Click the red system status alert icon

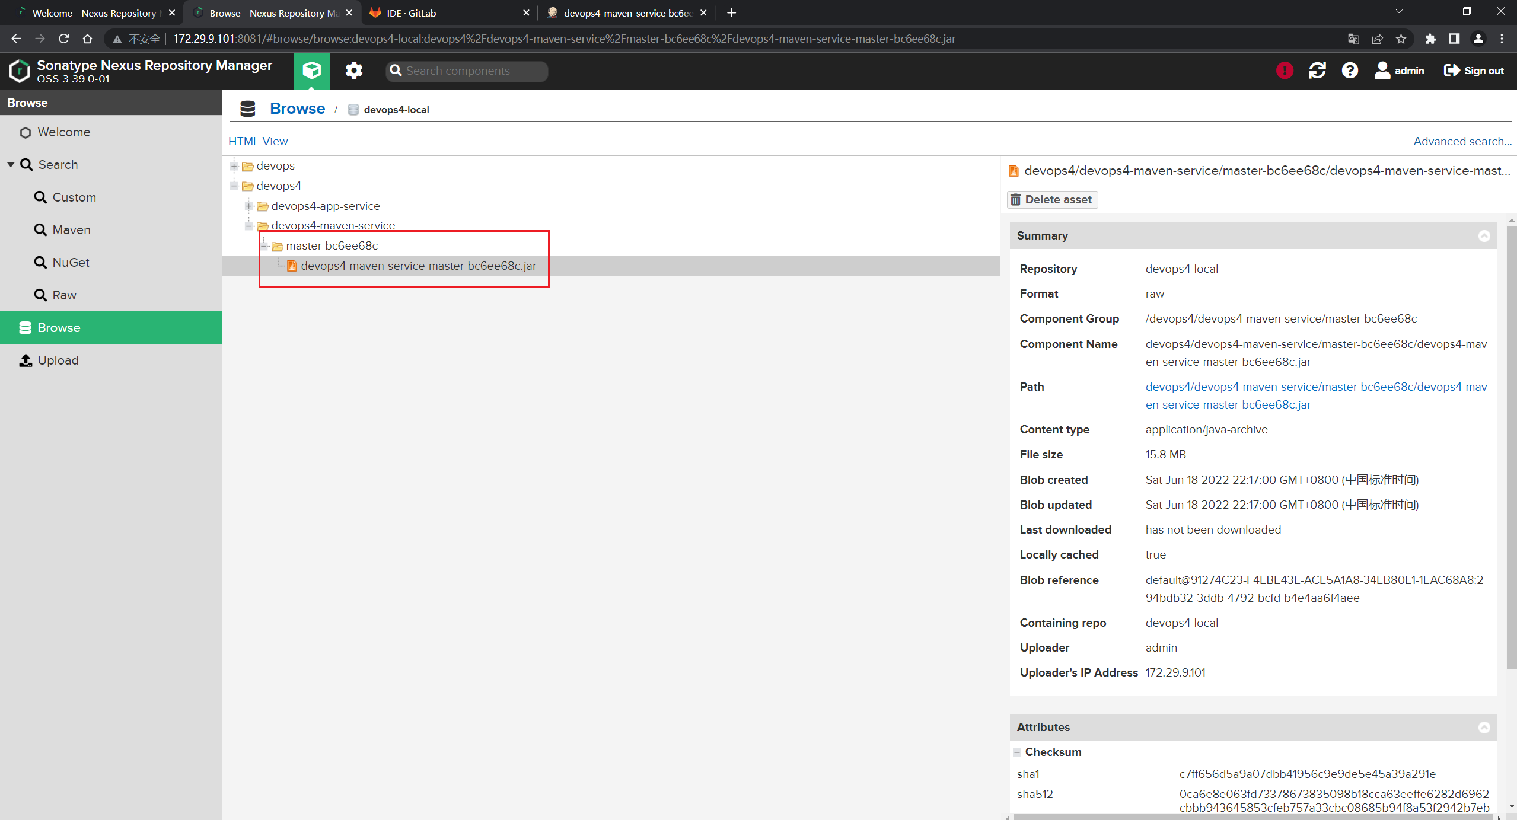(x=1285, y=71)
